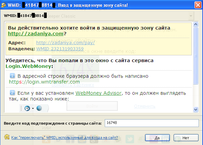
Task: Open the WebMoney Advisor link
Action: [x=99, y=93]
